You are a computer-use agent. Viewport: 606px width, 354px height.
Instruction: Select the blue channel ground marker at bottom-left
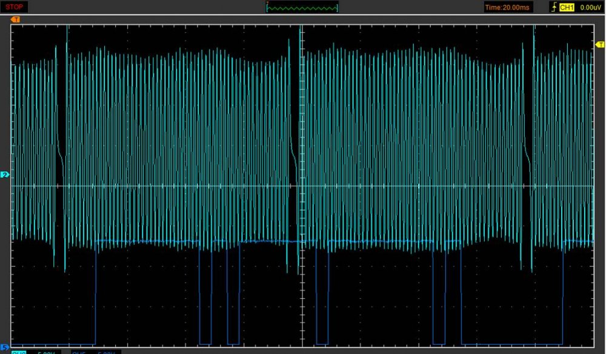[5, 347]
